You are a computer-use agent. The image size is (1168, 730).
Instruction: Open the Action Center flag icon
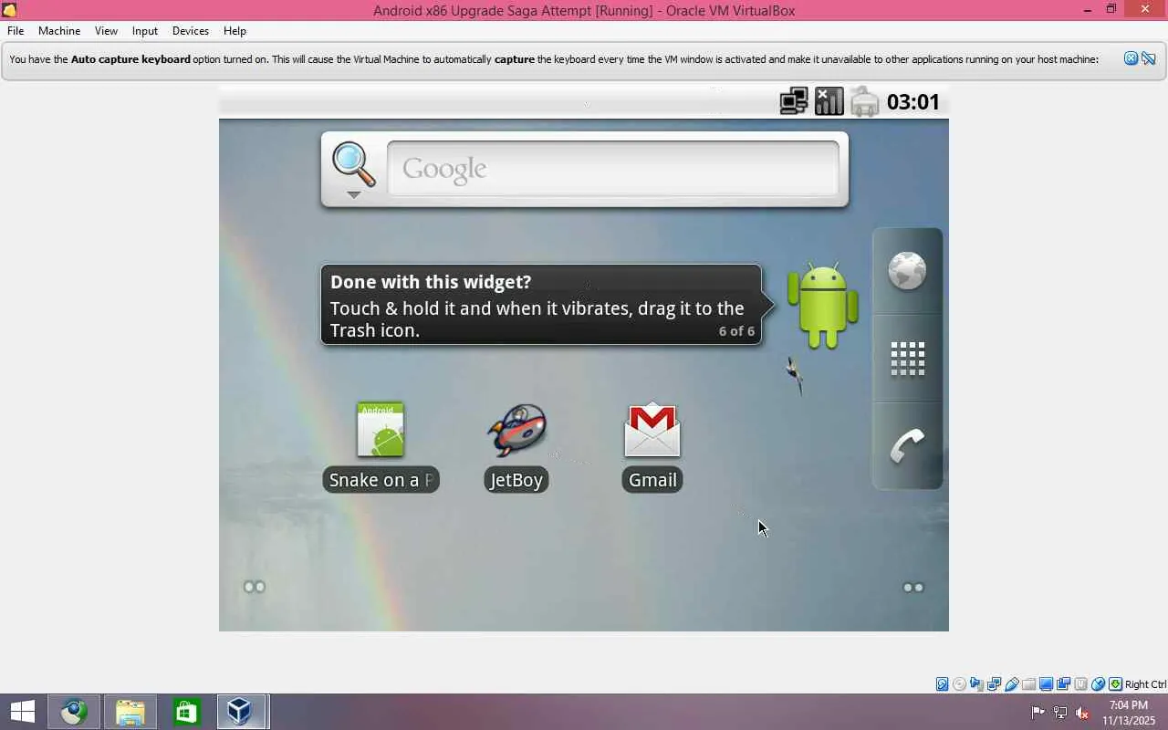(1038, 713)
